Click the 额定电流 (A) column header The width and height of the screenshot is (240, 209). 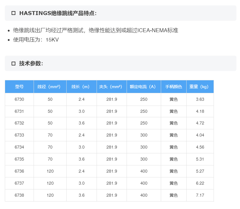coord(144,87)
